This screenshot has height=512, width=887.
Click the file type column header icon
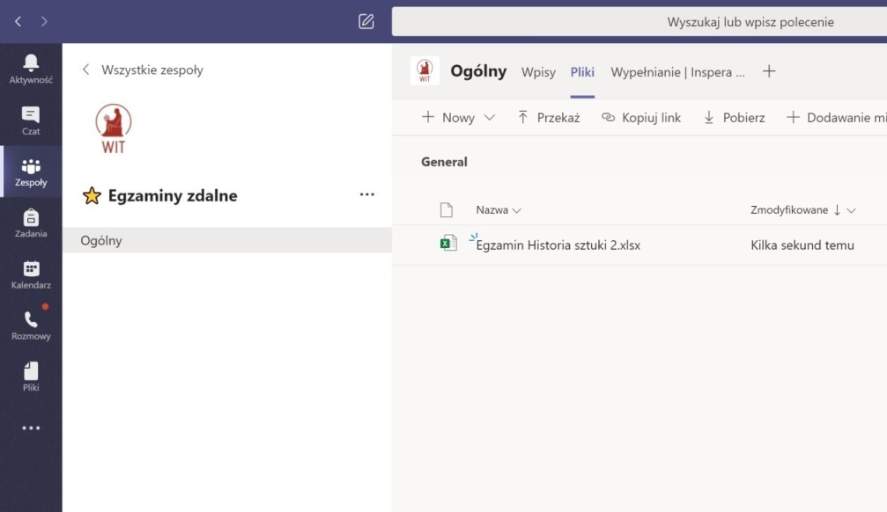(447, 209)
